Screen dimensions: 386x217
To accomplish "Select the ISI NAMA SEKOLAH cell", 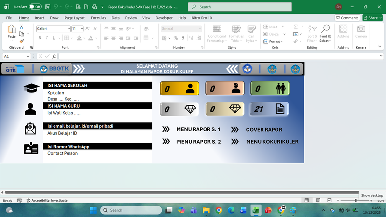I will point(97,85).
